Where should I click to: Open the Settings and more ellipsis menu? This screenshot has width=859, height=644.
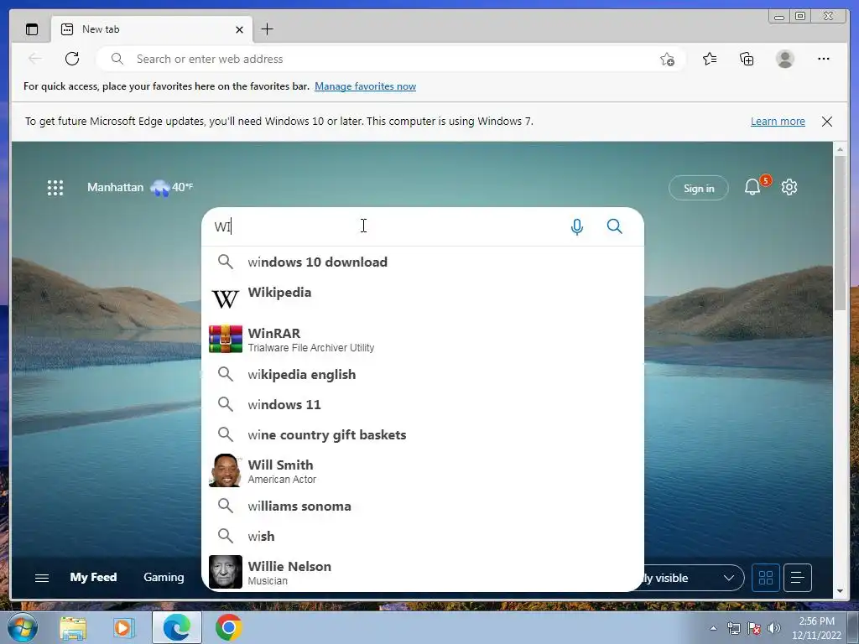pos(824,59)
